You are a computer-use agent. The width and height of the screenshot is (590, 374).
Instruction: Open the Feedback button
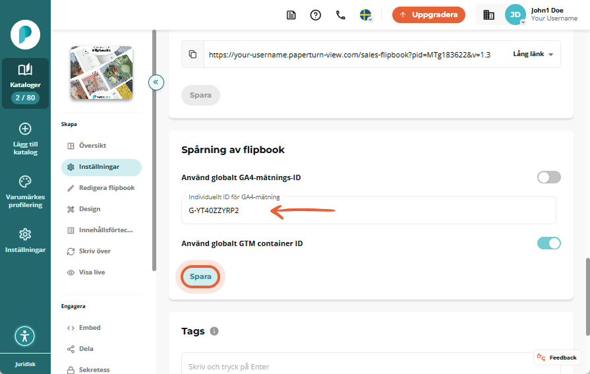557,358
